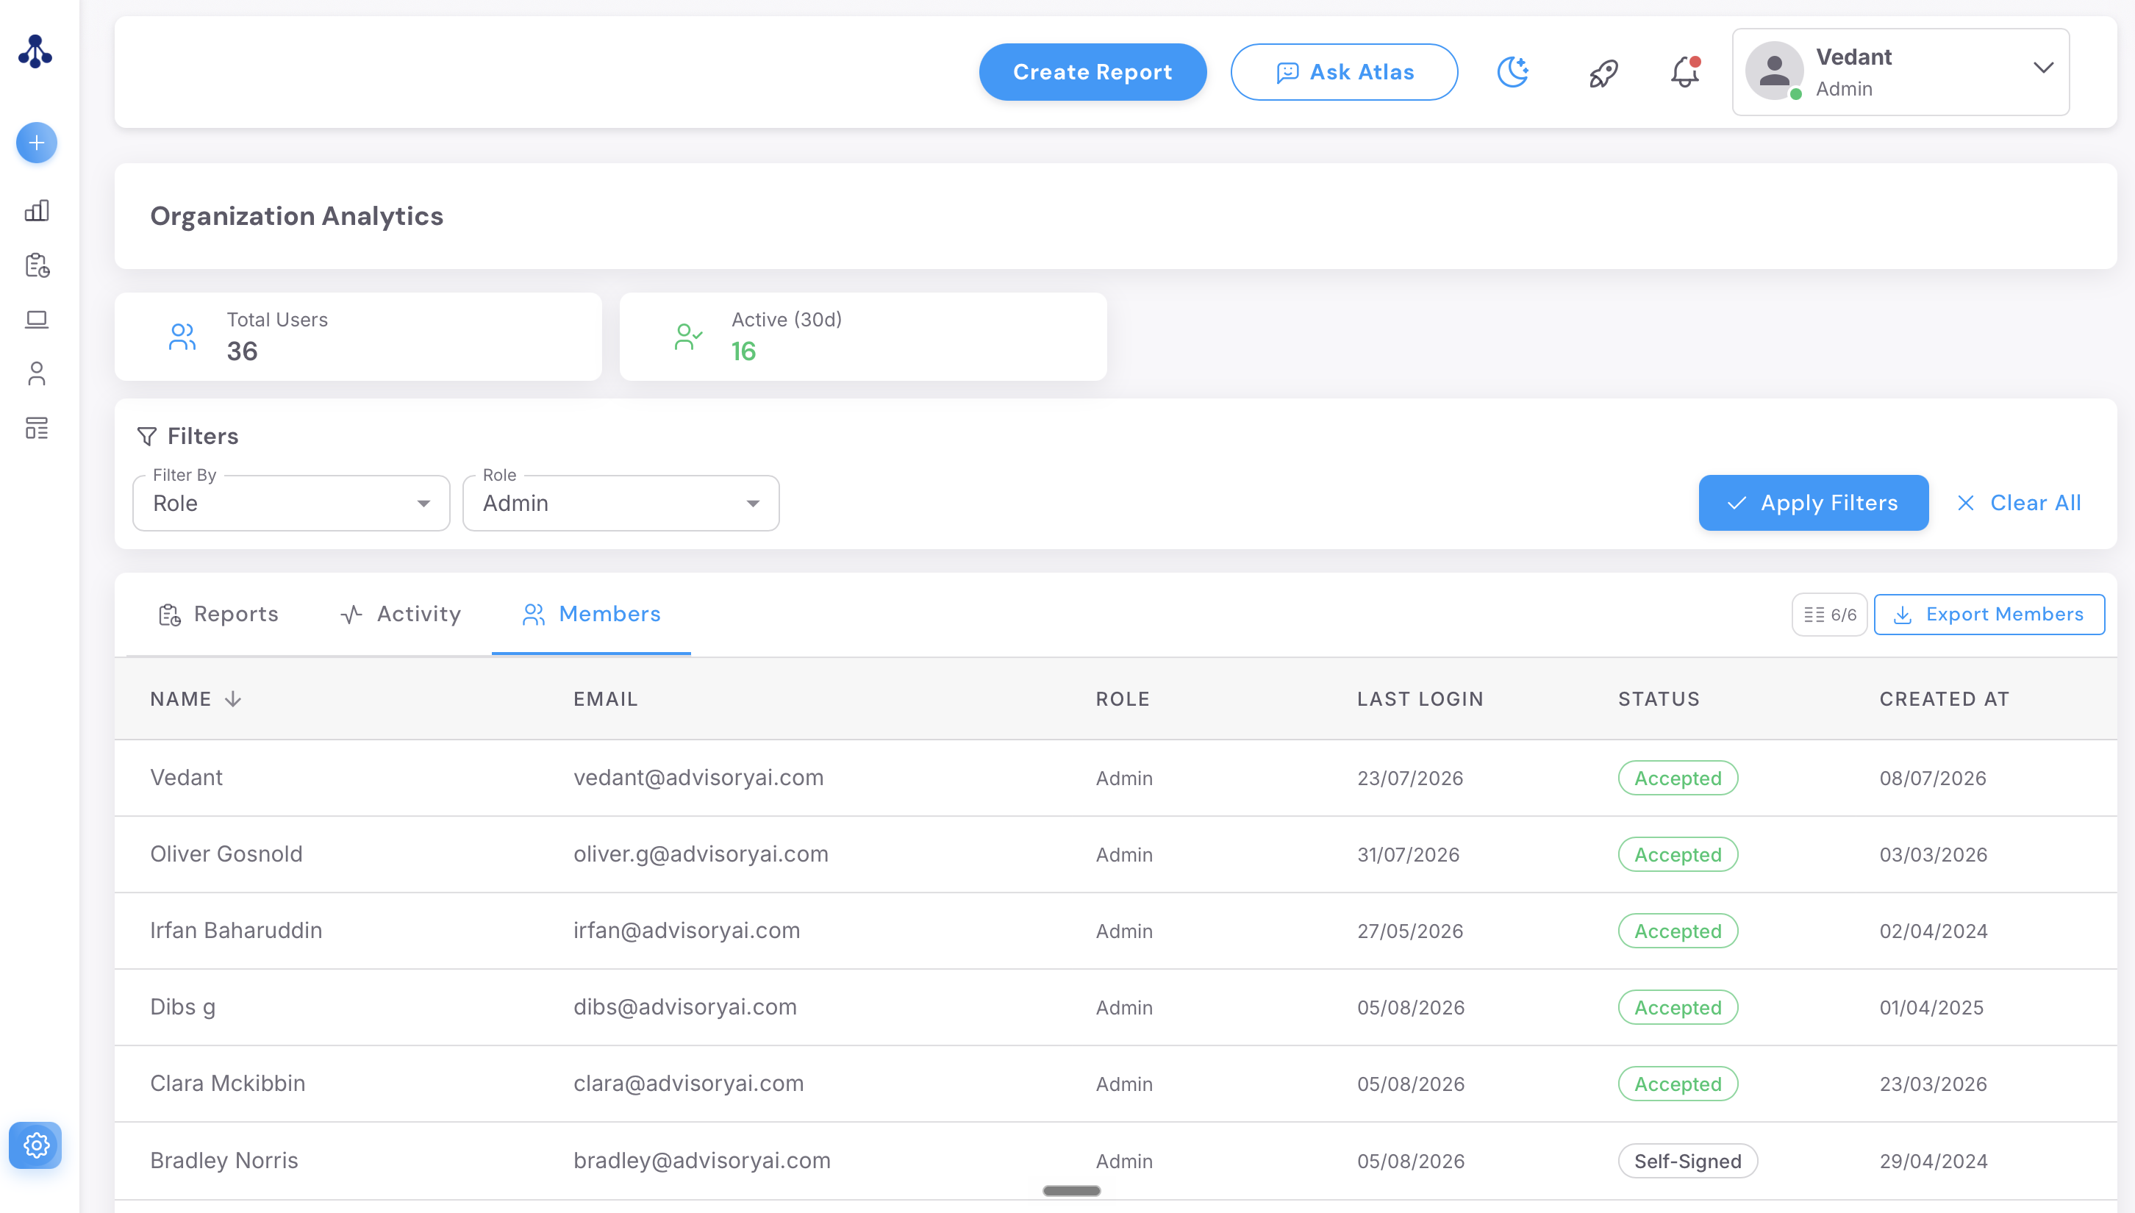Open the settings gear button
The width and height of the screenshot is (2135, 1213).
[x=36, y=1145]
